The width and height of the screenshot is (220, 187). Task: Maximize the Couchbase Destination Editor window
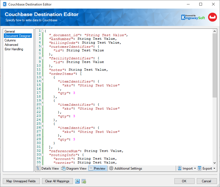tap(201, 4)
